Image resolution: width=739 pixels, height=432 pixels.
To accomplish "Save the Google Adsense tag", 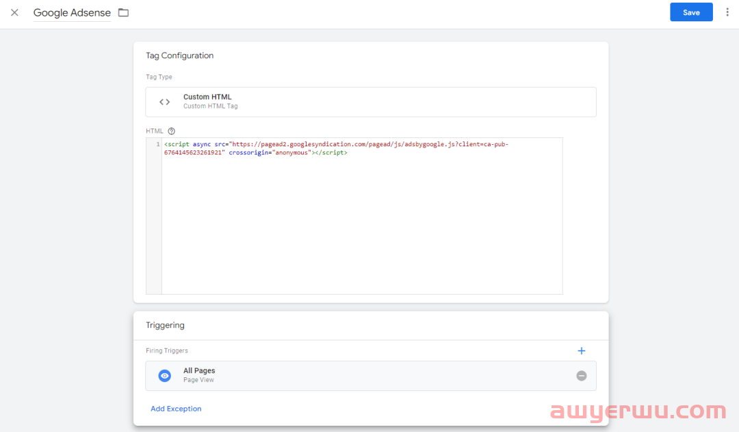I will 691,12.
